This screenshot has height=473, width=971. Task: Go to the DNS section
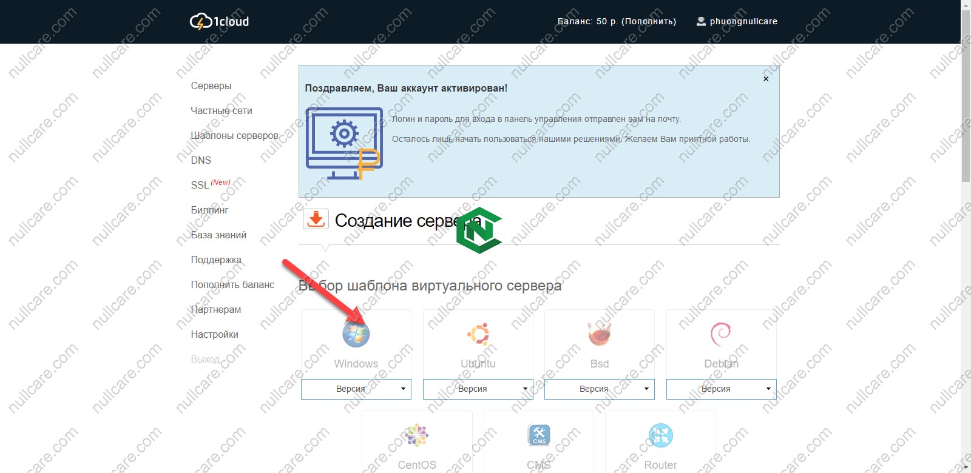tap(201, 161)
